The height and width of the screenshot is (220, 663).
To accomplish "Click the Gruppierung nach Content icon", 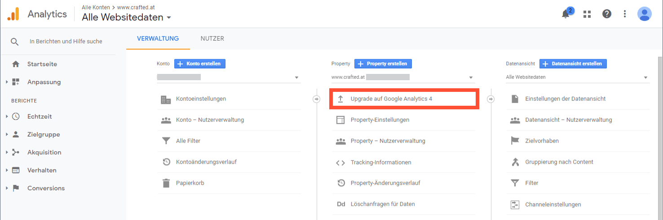I will [515, 162].
